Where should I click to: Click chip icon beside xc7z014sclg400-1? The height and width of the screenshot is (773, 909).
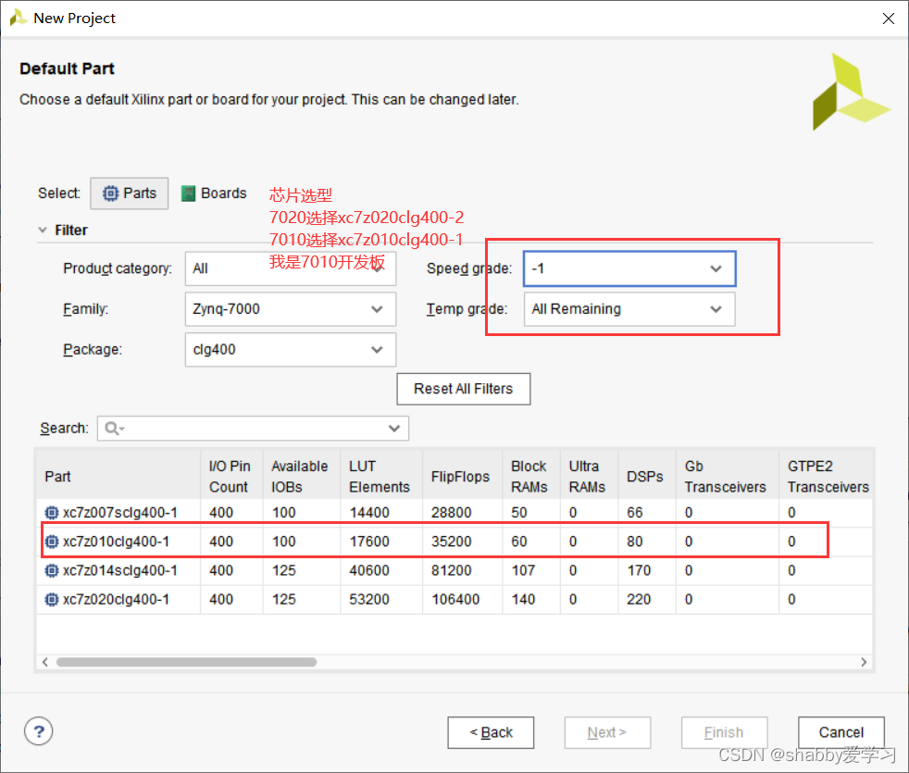[x=52, y=570]
